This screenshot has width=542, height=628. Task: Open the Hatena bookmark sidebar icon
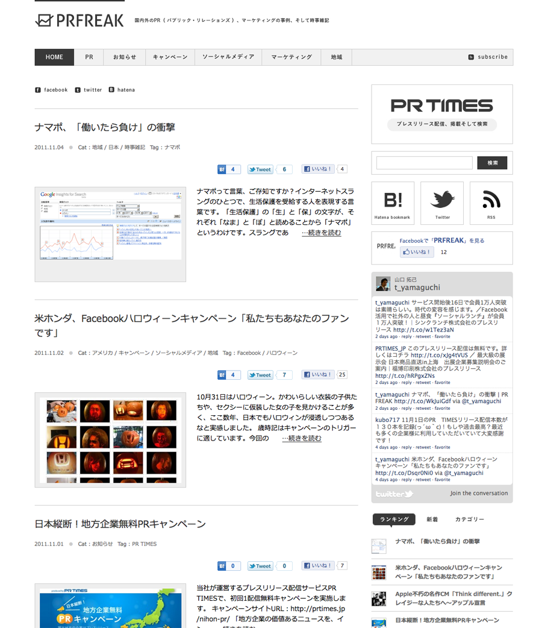coord(393,203)
